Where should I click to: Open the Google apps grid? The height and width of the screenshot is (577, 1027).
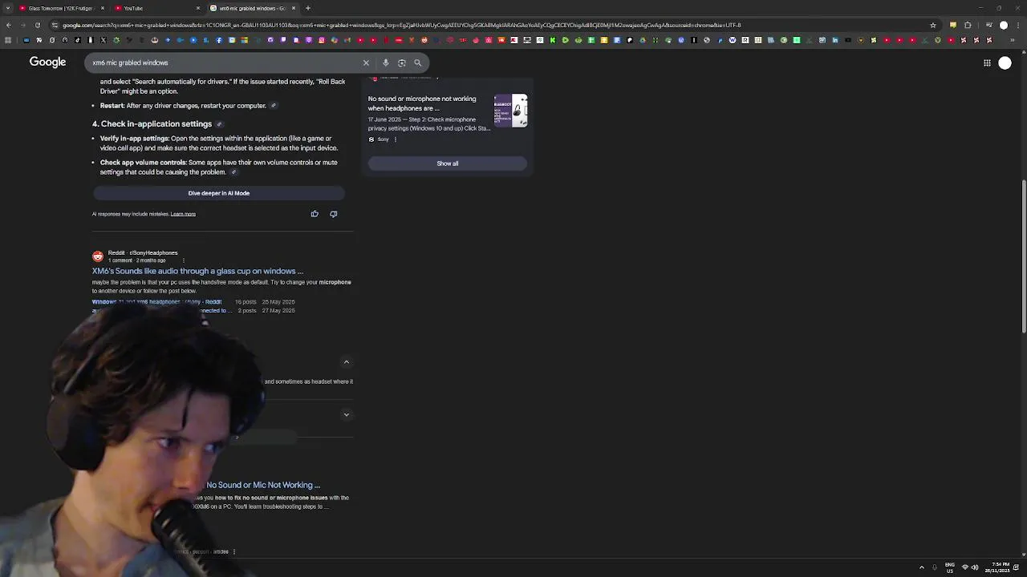[987, 63]
